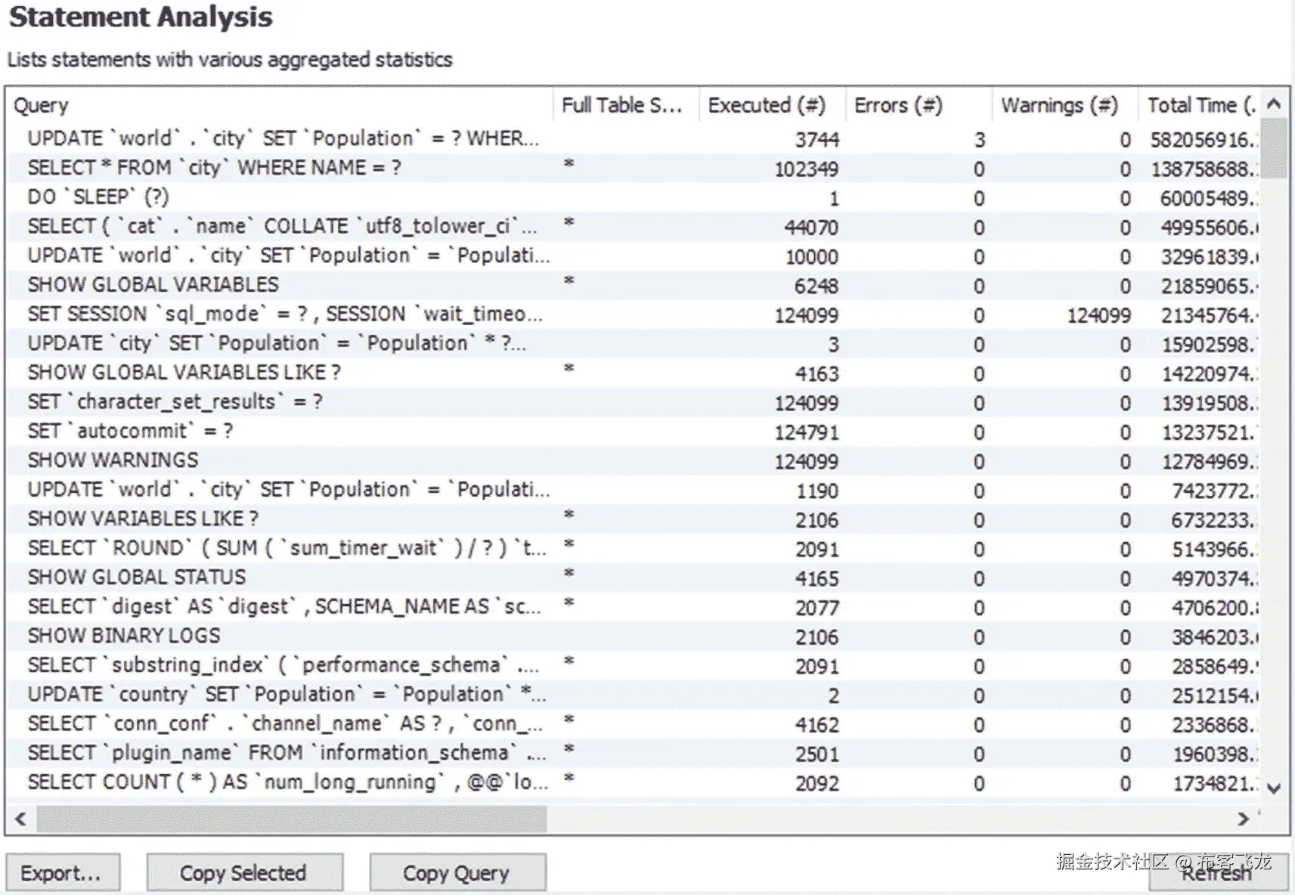
Task: Select the SELECT `cat`.`name` COLLATE row
Action: pos(634,227)
